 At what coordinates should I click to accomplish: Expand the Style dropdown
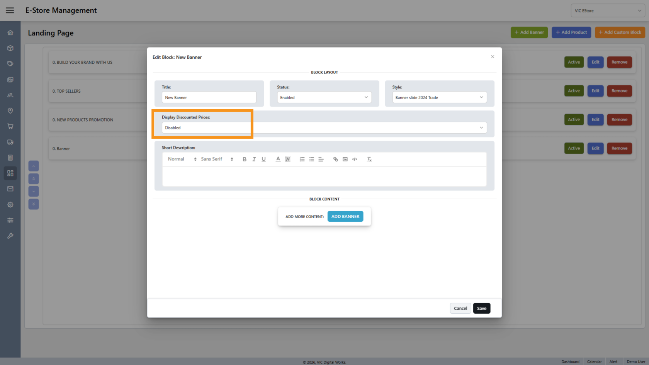point(439,97)
